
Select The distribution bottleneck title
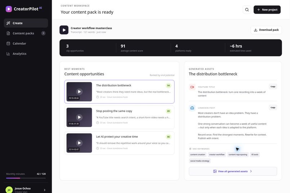(x=114, y=85)
